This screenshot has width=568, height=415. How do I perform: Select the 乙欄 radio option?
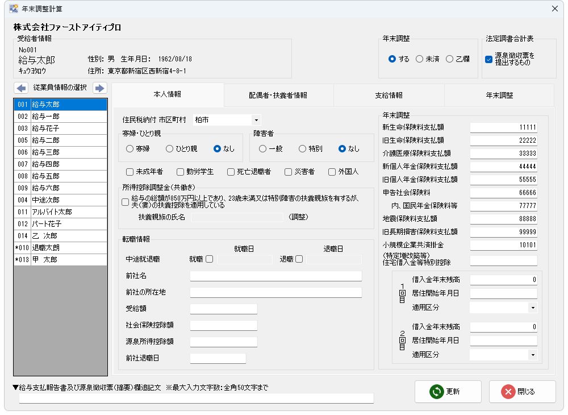[x=450, y=59]
